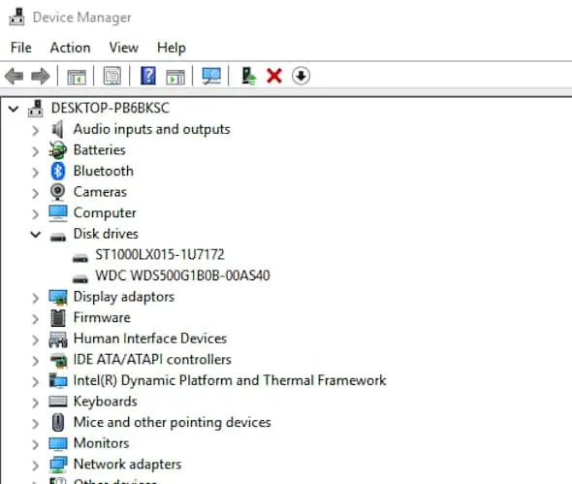572x484 pixels.
Task: Open the File menu
Action: 21,48
